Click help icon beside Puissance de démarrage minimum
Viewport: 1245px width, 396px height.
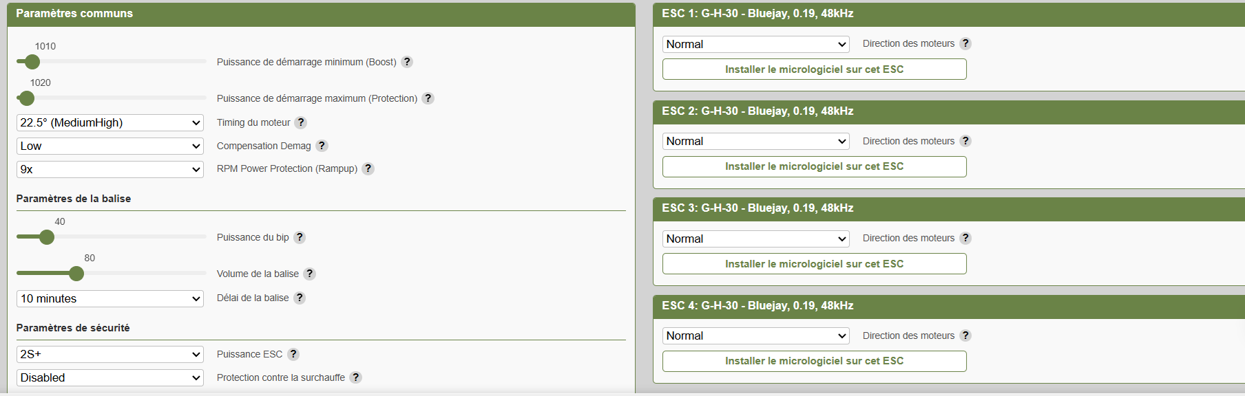(x=407, y=62)
